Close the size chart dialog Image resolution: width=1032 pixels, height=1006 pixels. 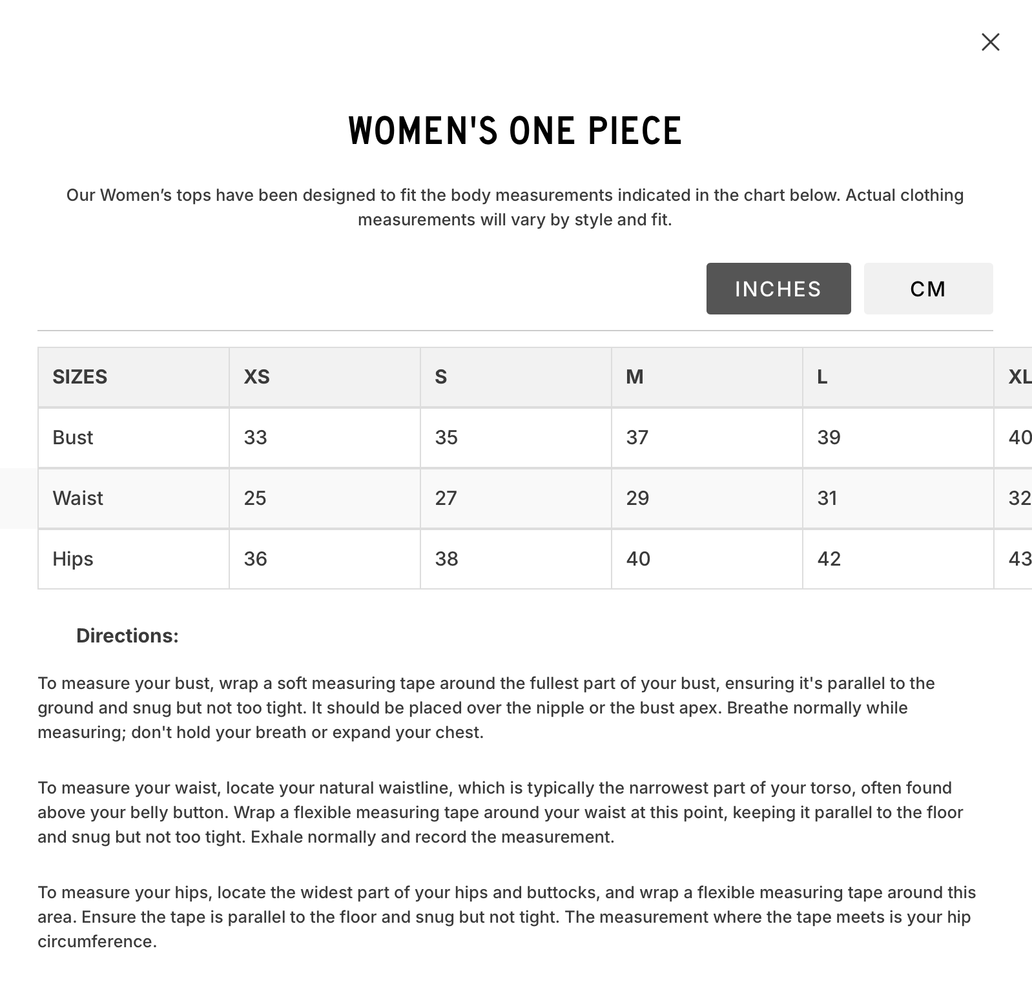[990, 43]
